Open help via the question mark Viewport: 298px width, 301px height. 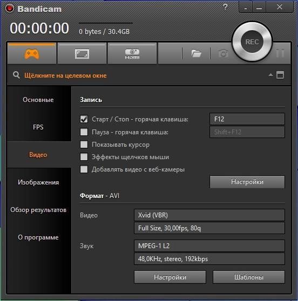(x=225, y=7)
